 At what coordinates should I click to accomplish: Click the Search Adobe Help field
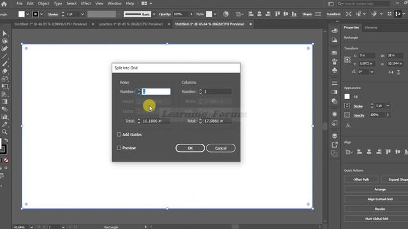click(x=363, y=4)
